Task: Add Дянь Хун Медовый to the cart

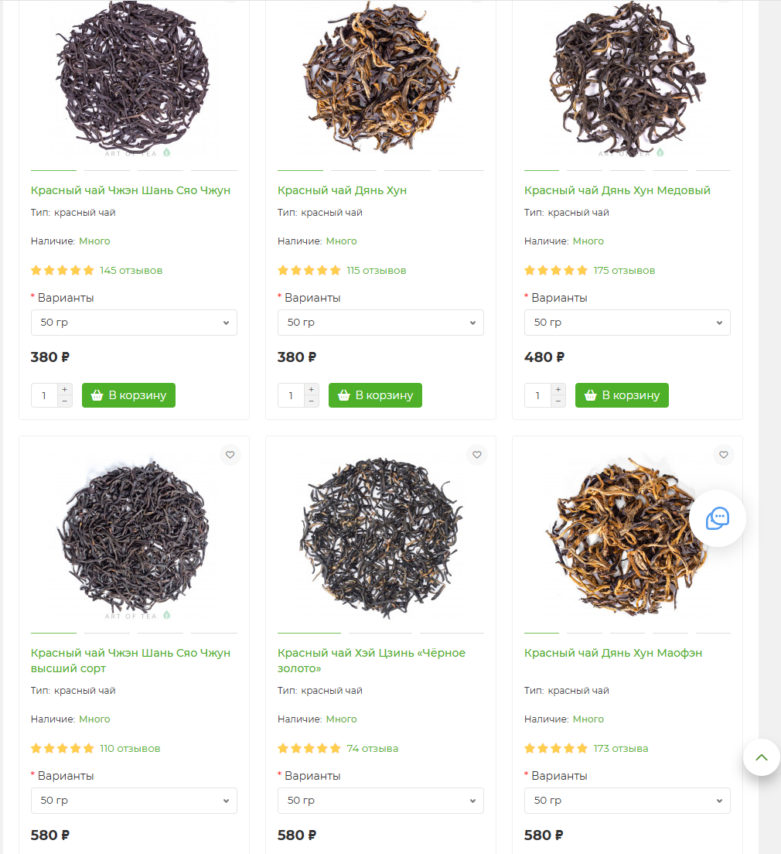Action: (x=622, y=395)
